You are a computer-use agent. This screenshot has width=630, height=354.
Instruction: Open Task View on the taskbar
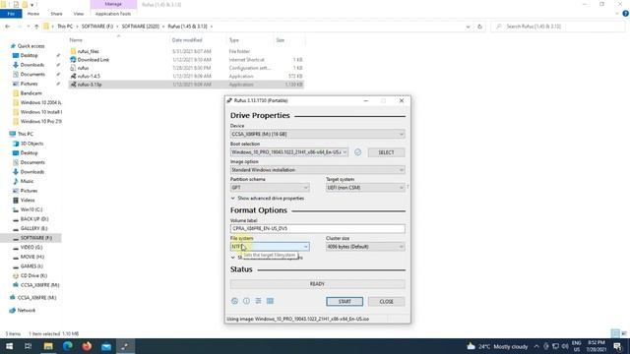click(29, 346)
